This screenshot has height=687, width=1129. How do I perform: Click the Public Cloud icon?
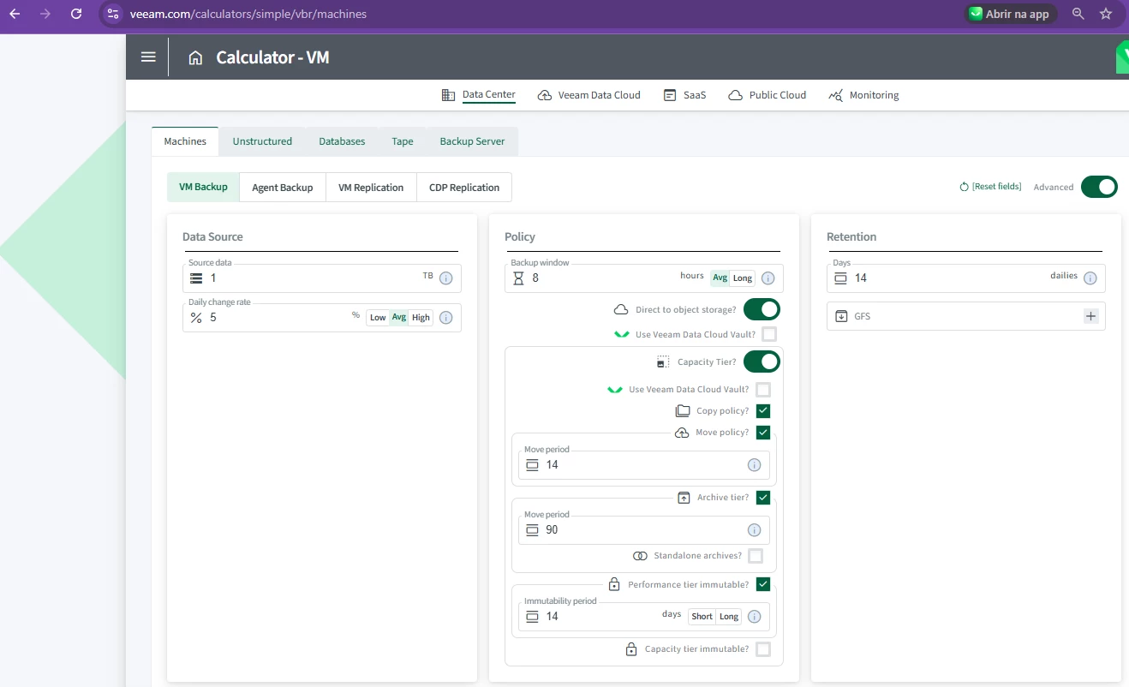735,95
